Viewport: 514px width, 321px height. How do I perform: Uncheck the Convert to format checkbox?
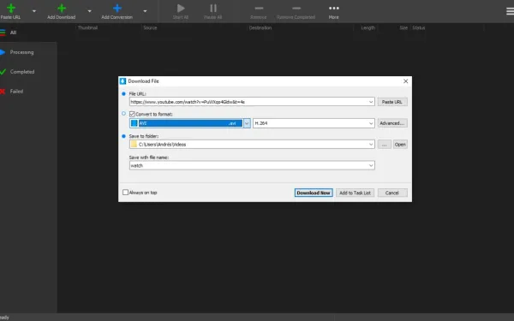(x=132, y=114)
